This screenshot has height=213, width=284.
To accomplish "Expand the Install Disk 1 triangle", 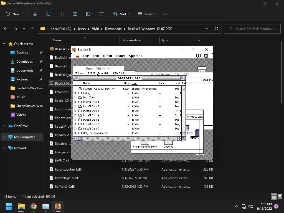I will [x=75, y=102].
